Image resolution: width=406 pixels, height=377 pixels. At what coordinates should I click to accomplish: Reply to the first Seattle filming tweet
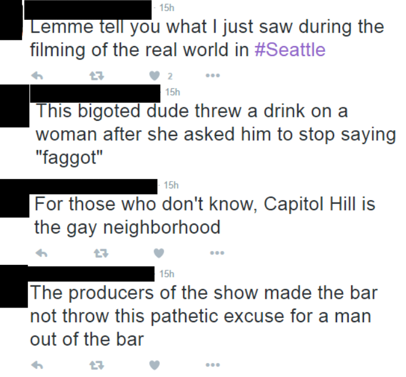click(37, 75)
